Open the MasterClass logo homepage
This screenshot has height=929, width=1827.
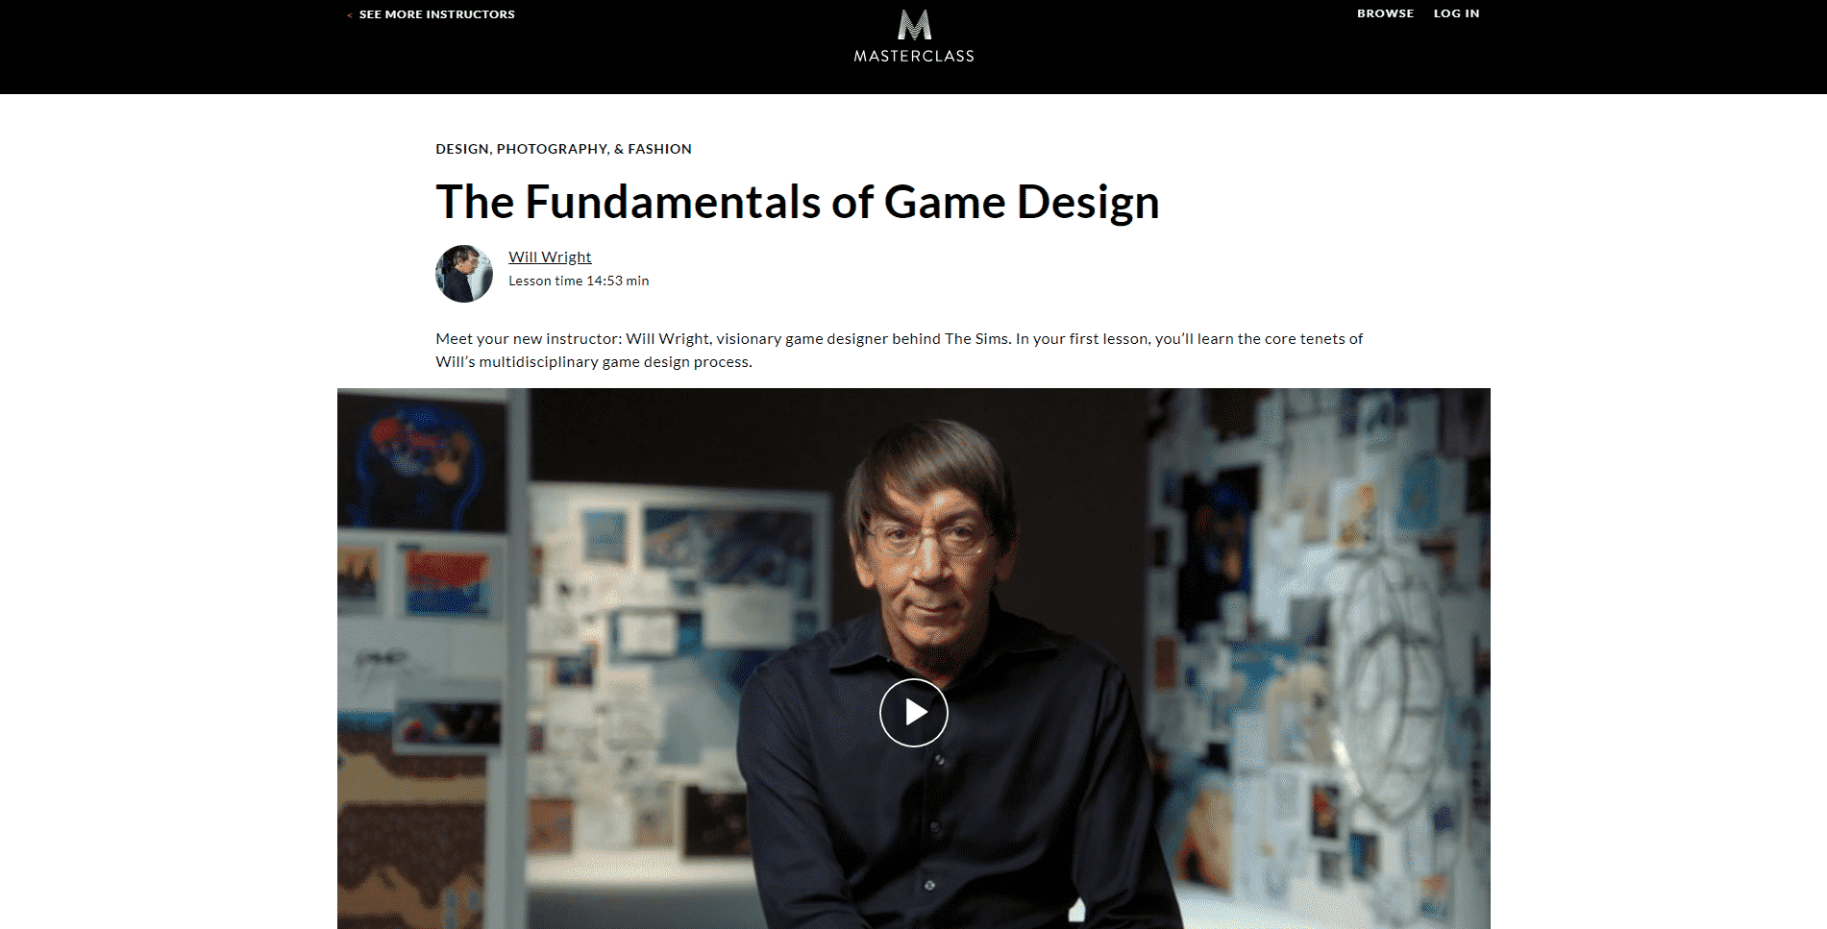[914, 37]
